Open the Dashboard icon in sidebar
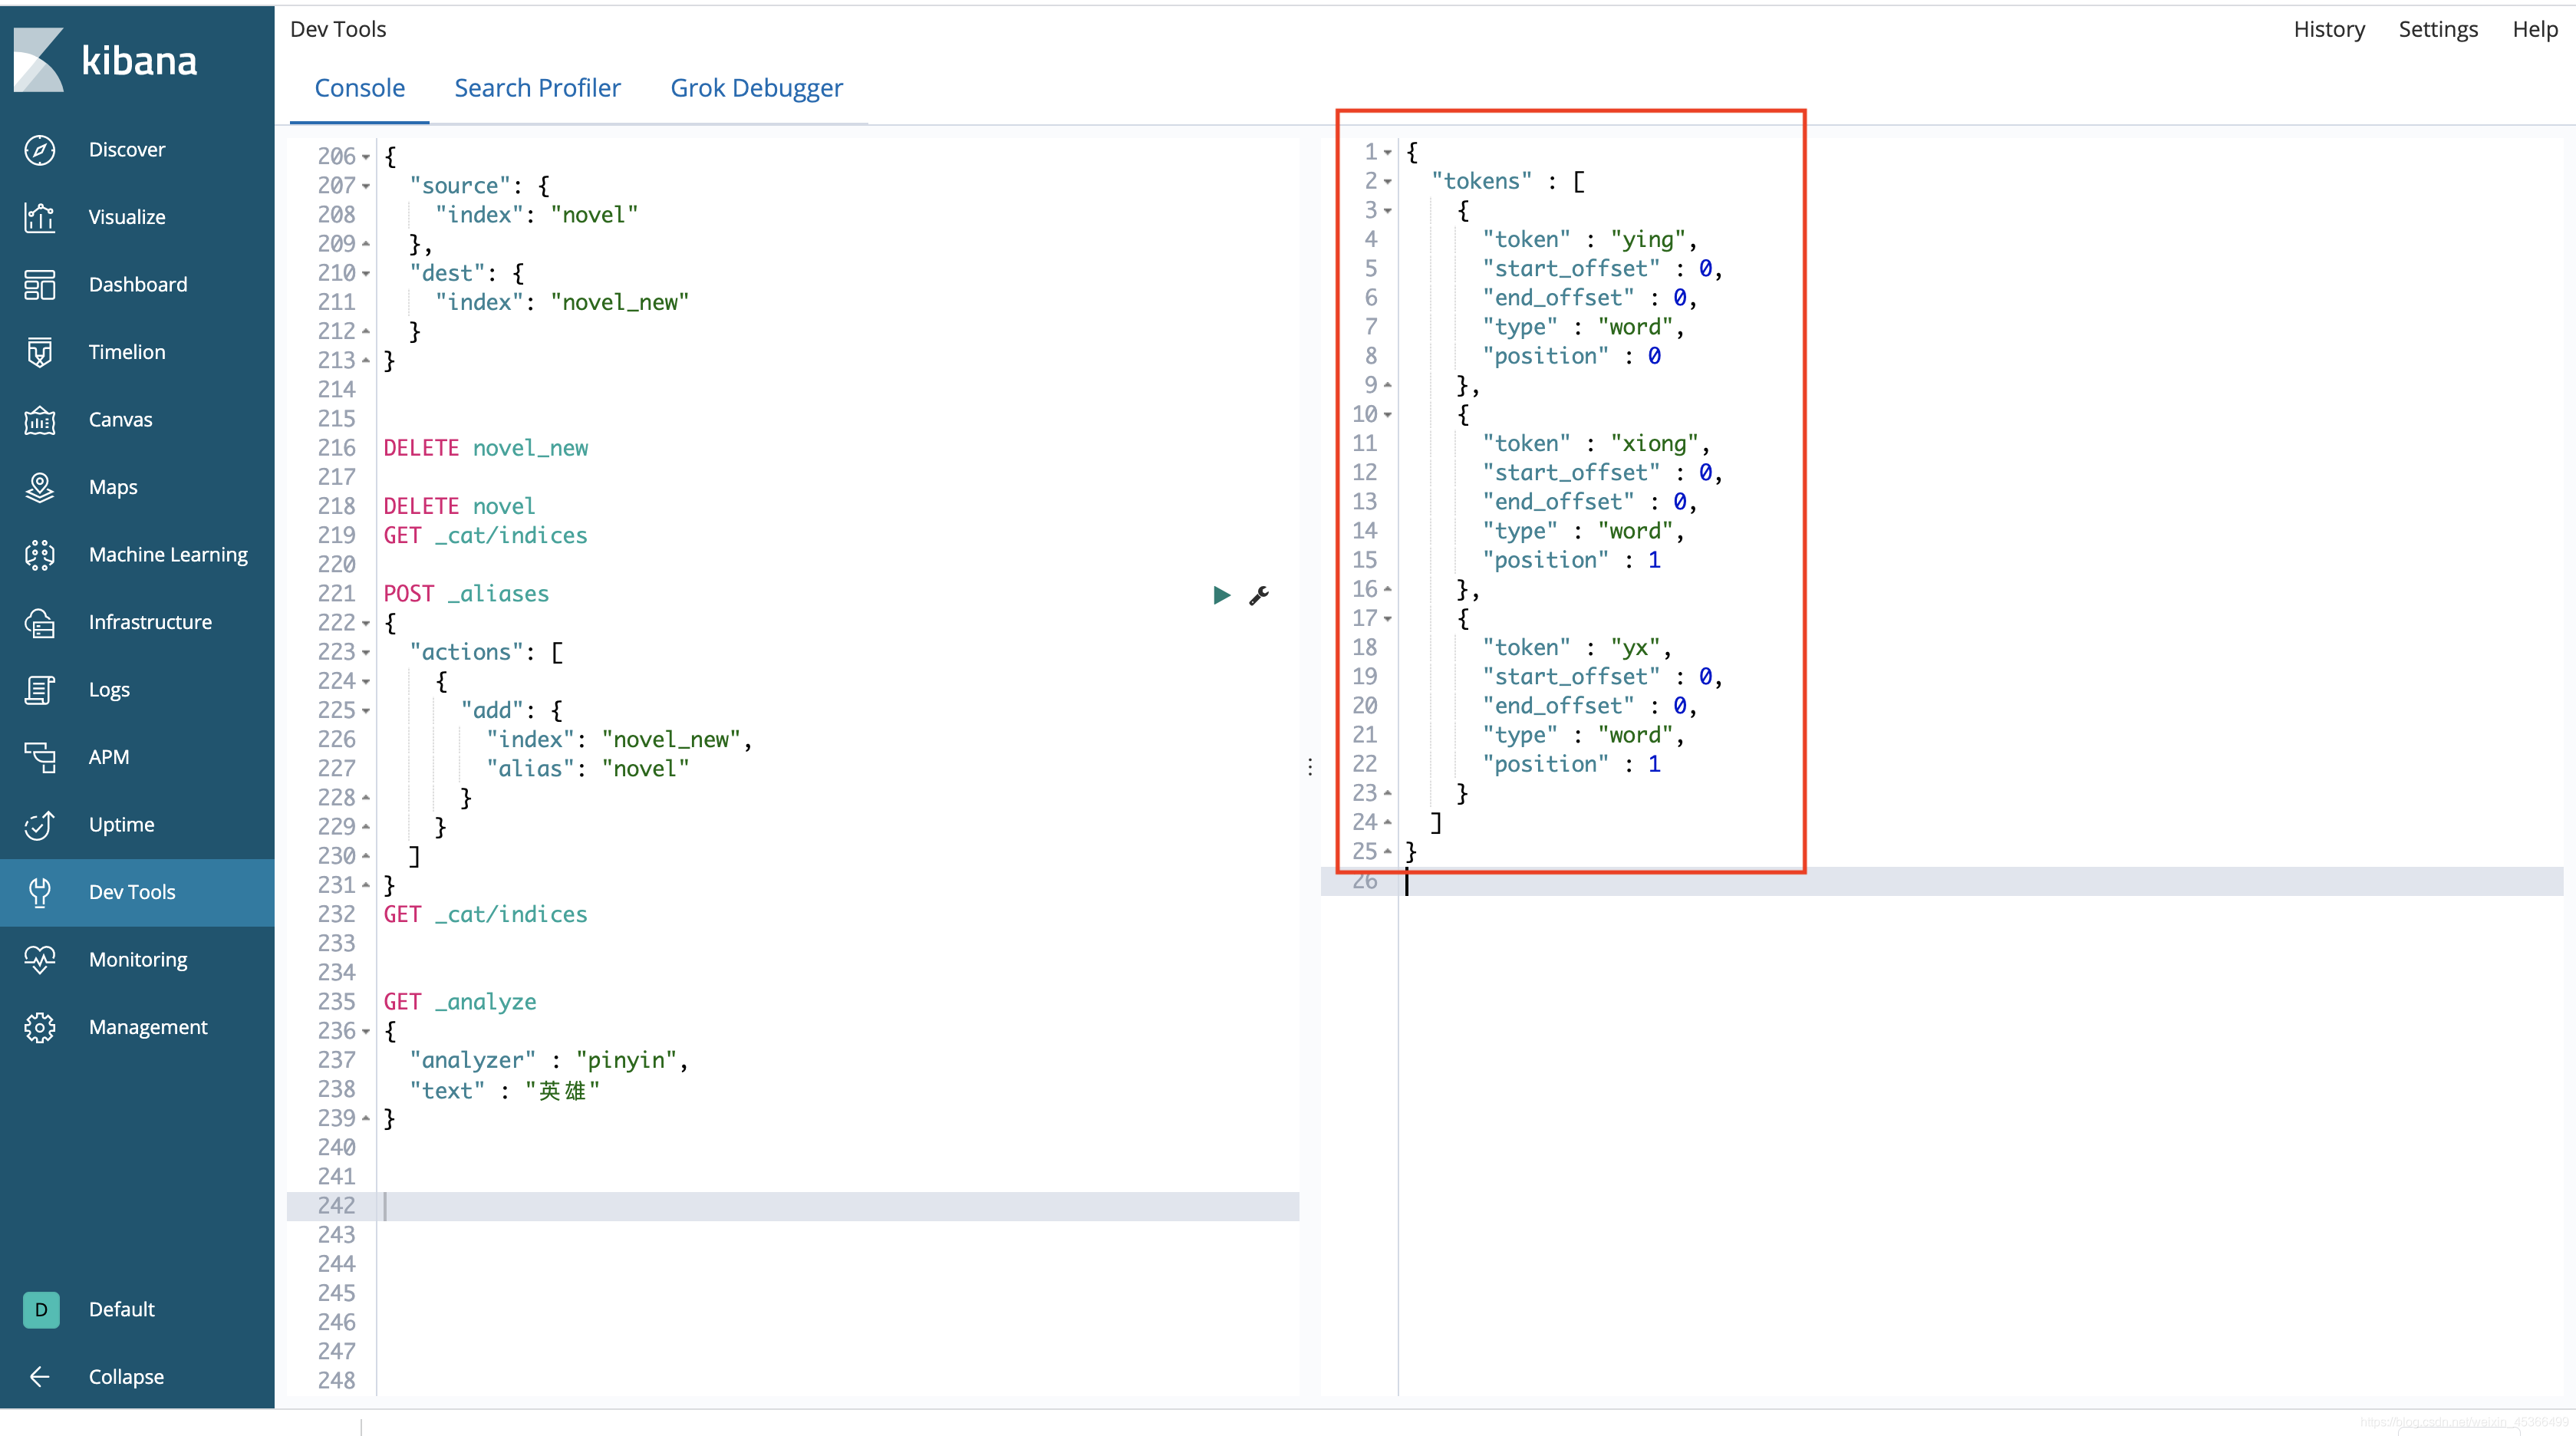This screenshot has height=1436, width=2576. tap(40, 285)
